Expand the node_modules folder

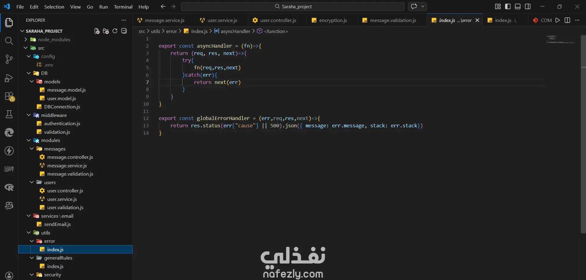click(26, 39)
